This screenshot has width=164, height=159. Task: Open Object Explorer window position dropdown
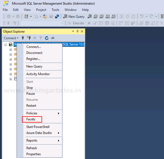(x=73, y=31)
